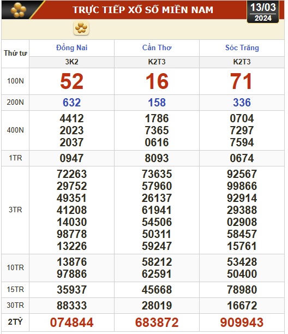Open the Cần Thơ province link

[x=157, y=47]
